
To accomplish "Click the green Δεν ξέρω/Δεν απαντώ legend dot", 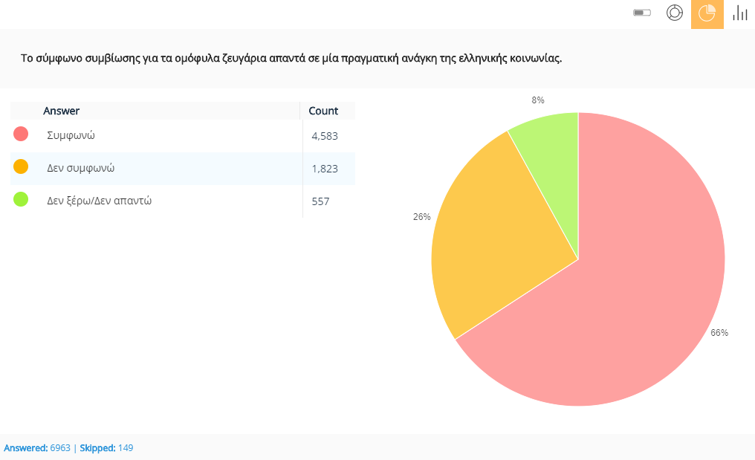I will pyautogui.click(x=21, y=199).
